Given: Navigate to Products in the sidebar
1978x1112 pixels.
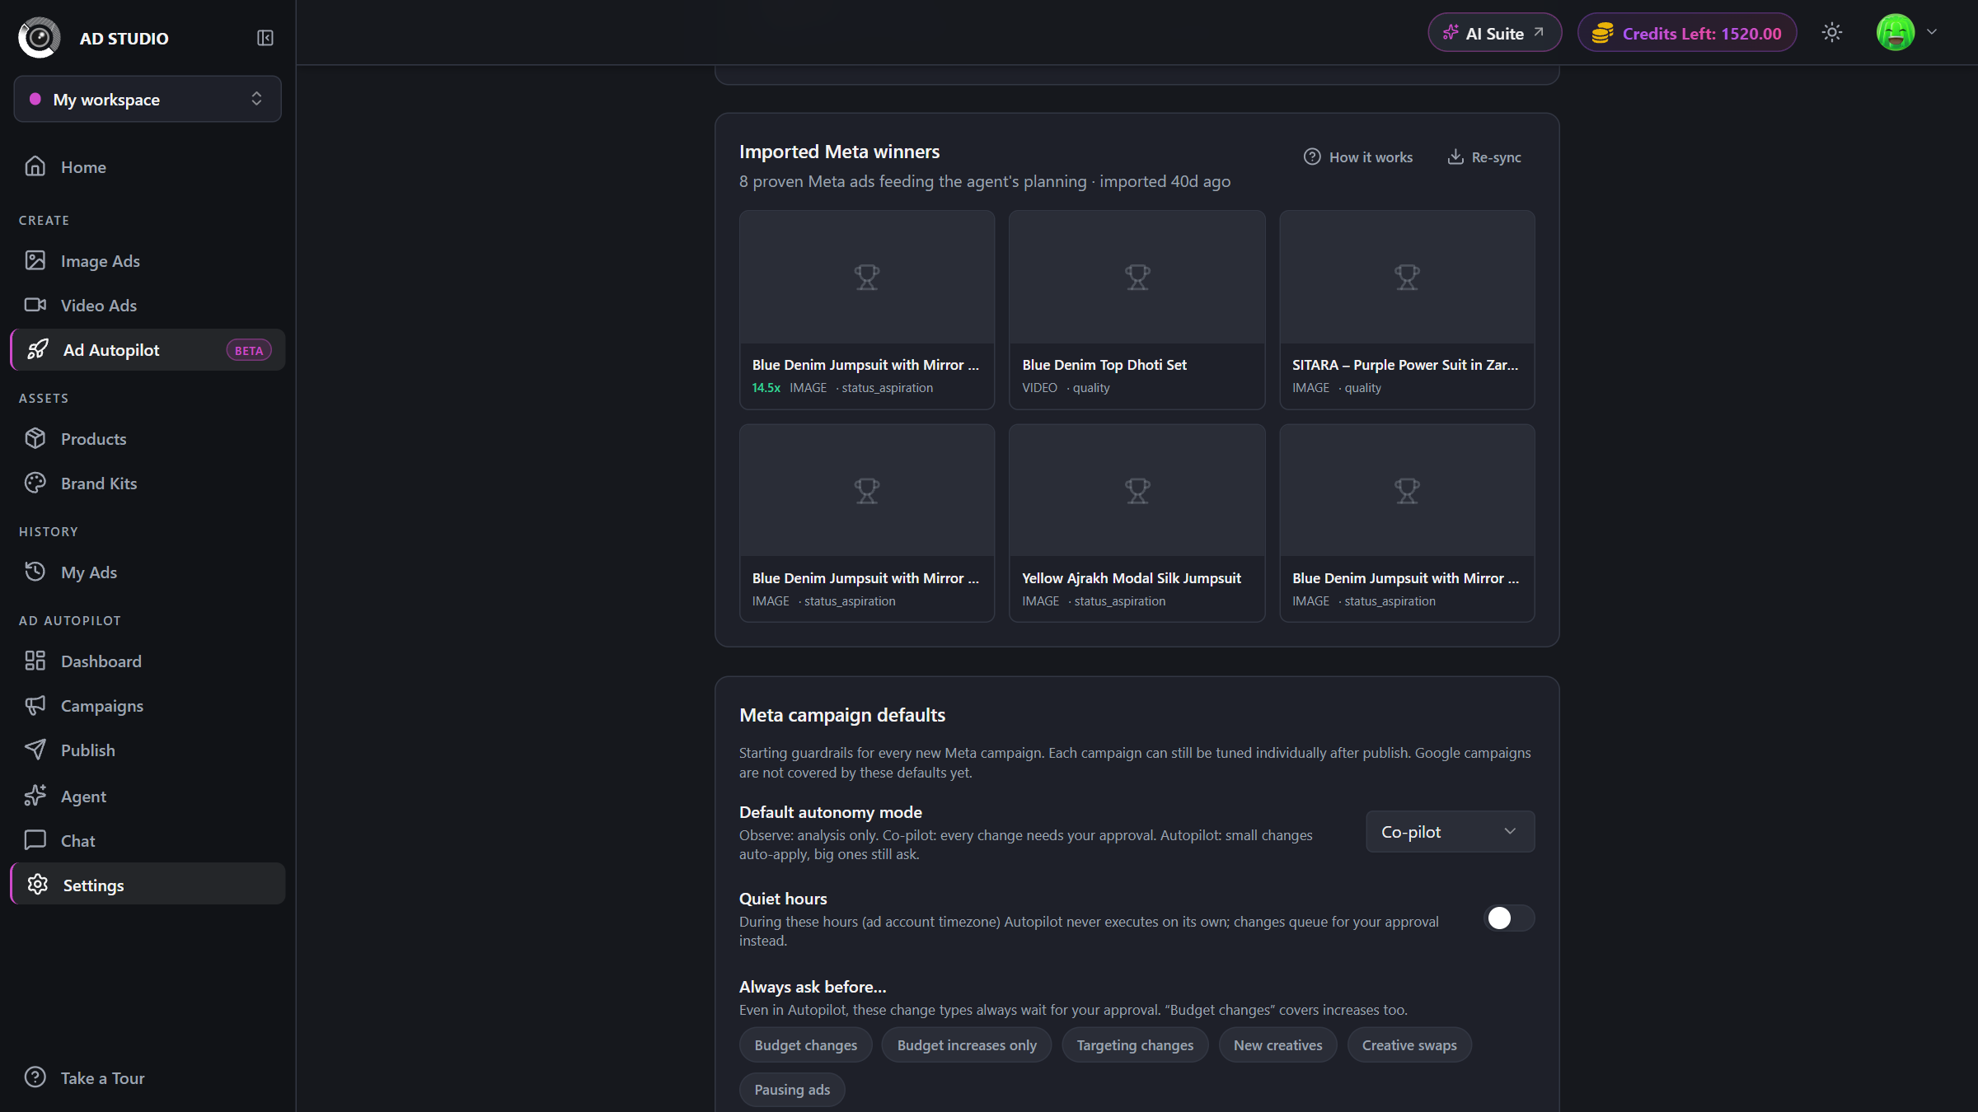Looking at the screenshot, I should [x=148, y=438].
